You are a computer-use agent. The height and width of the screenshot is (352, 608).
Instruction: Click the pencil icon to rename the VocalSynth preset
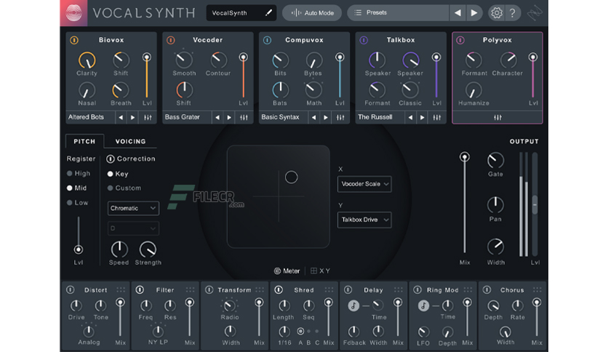[x=268, y=13]
